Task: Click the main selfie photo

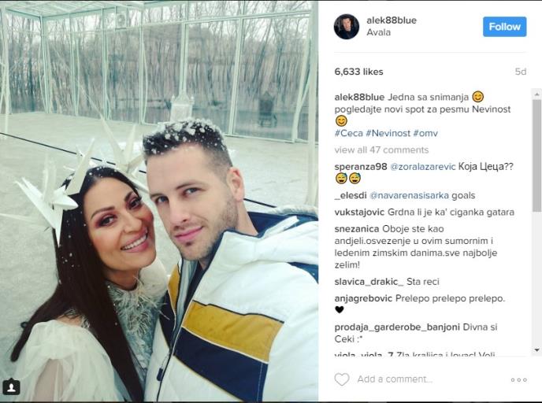Action: click(159, 201)
